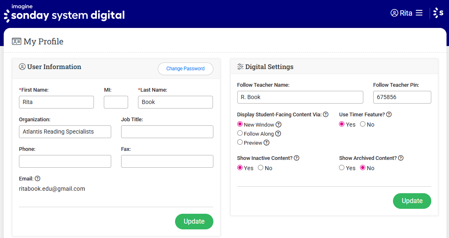Viewport: 449px width, 238px height.
Task: Open help for Show Archived Content
Action: [401, 158]
